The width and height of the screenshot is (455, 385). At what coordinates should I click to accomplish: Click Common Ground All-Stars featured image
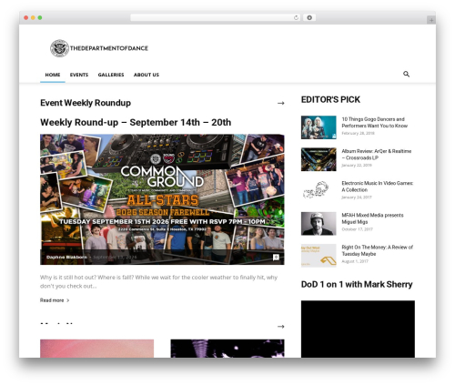(x=162, y=199)
